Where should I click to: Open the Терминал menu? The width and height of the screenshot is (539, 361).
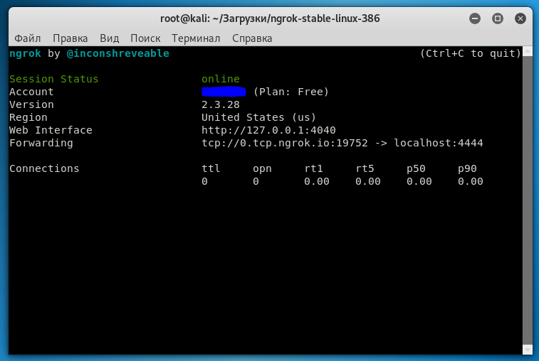click(197, 38)
